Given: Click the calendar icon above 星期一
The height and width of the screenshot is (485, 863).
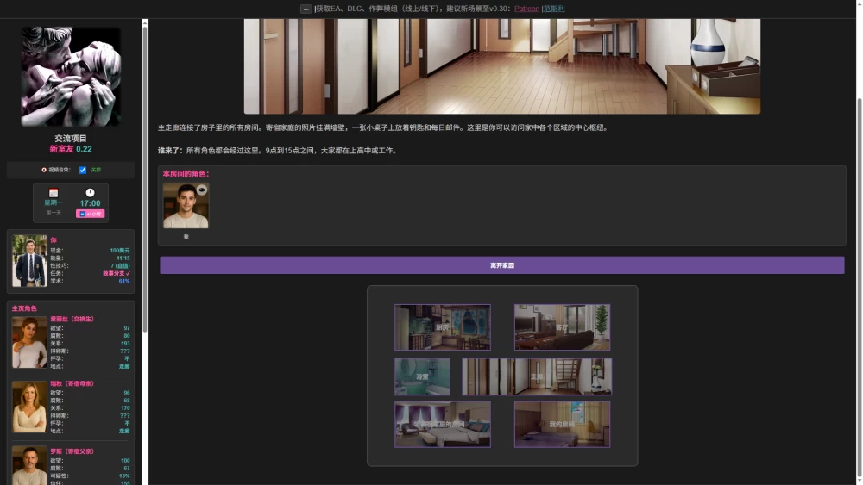Looking at the screenshot, I should (x=54, y=193).
